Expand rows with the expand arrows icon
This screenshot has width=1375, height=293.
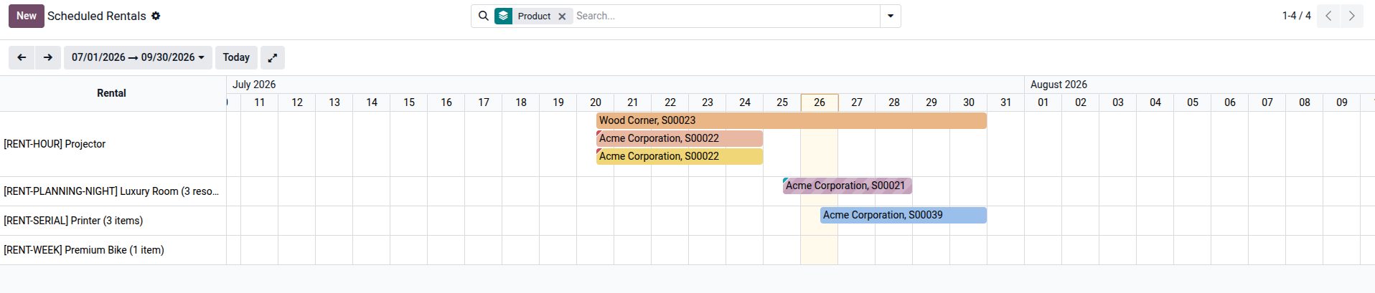point(273,57)
